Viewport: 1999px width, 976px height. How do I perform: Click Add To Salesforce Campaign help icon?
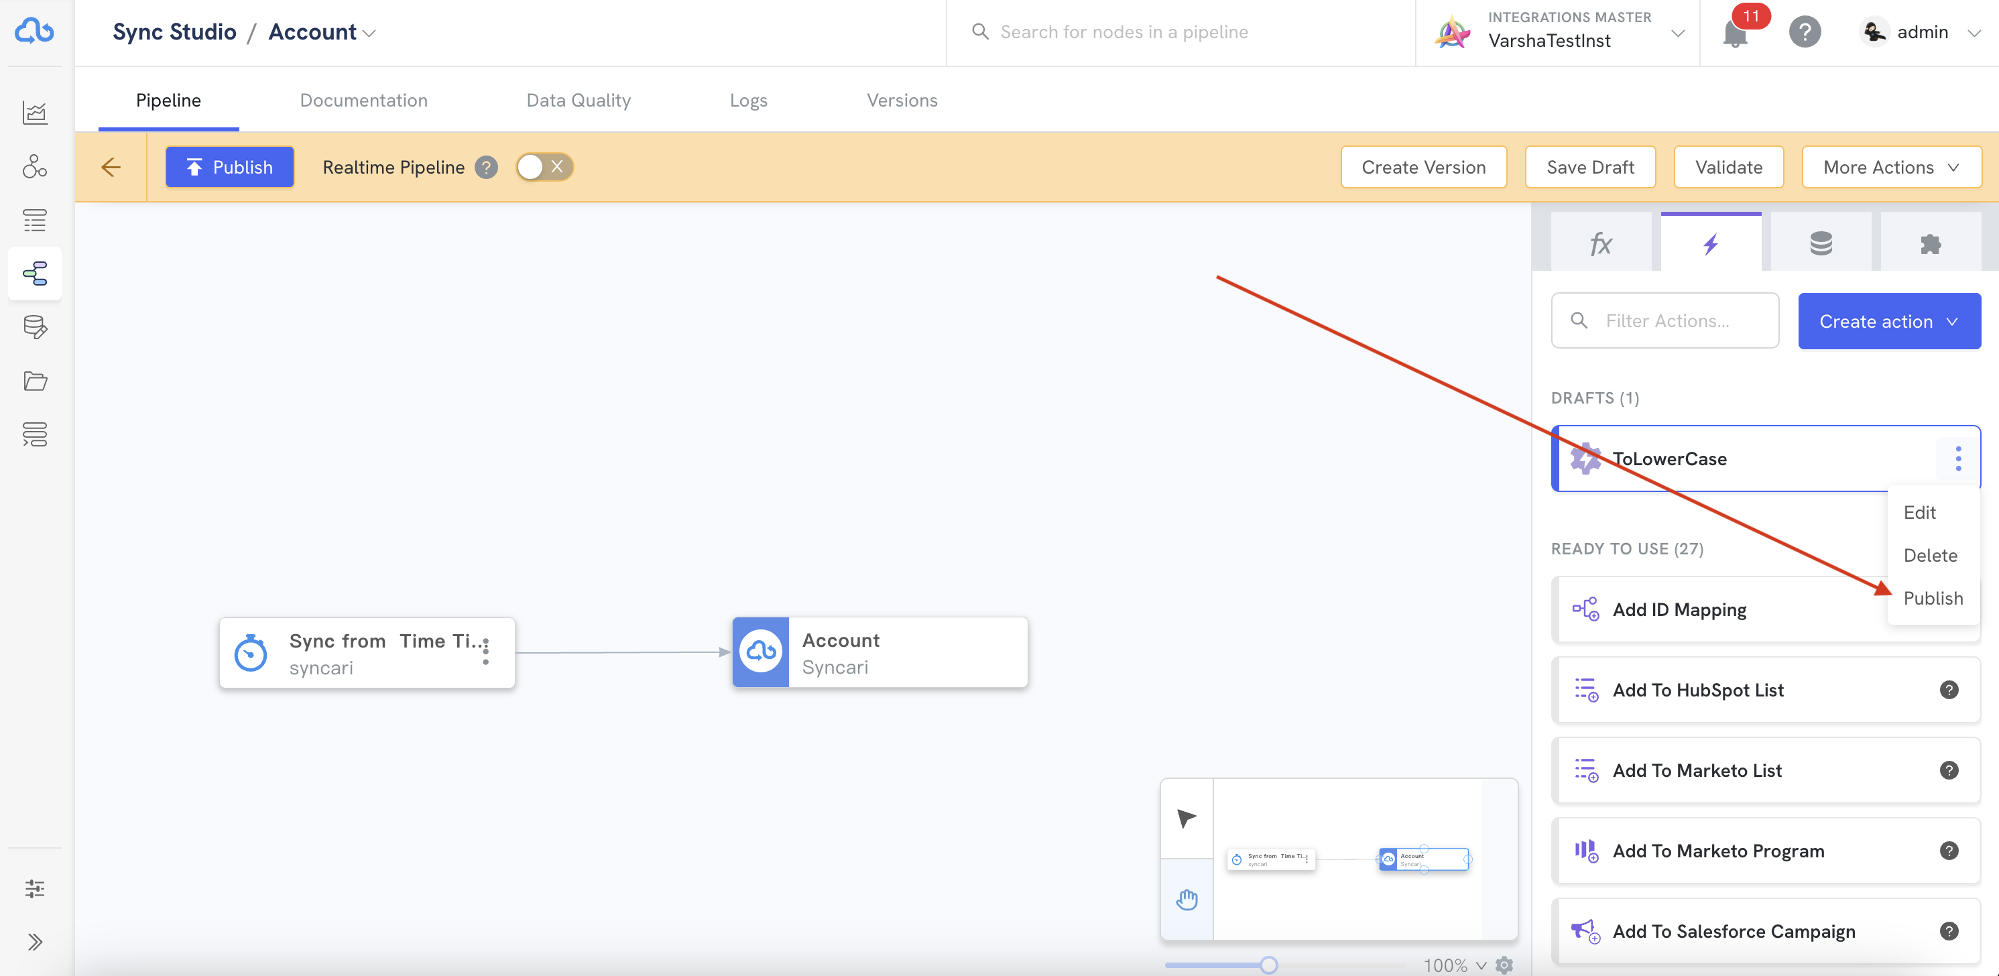1949,931
